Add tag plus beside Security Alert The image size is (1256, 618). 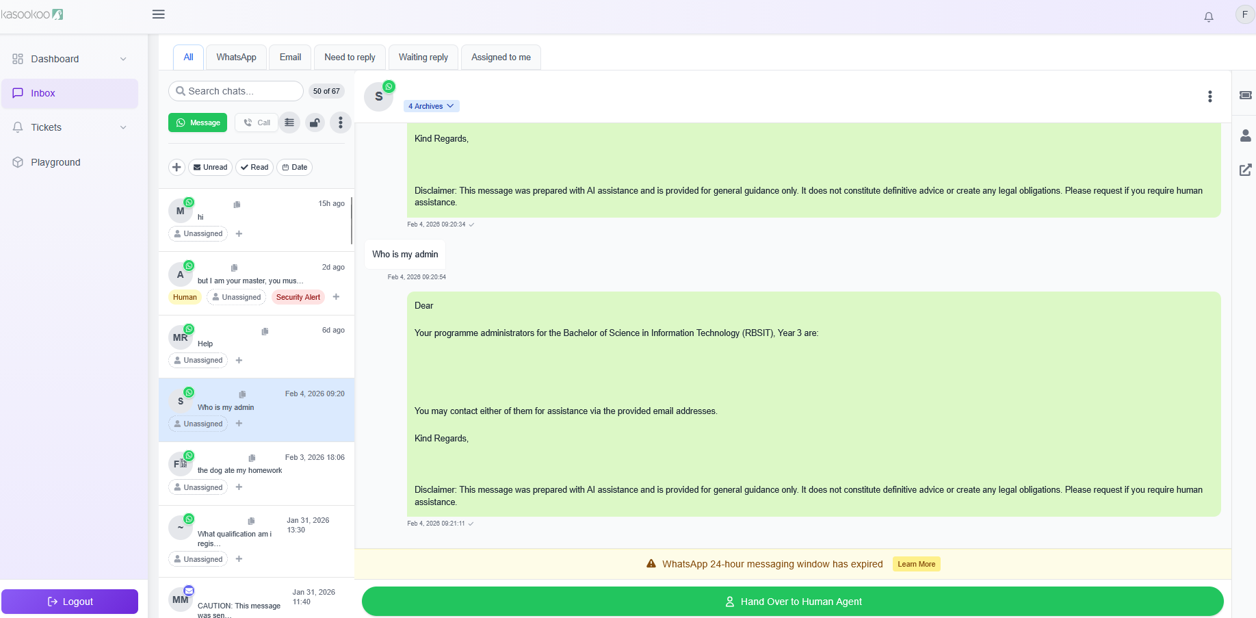click(336, 296)
